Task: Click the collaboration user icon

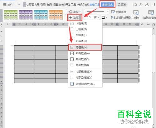Action: 141,5
